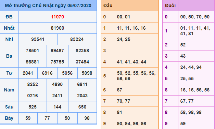215x129 pixels.
Task: Click the Bảy prize number 50
Action: [67, 118]
